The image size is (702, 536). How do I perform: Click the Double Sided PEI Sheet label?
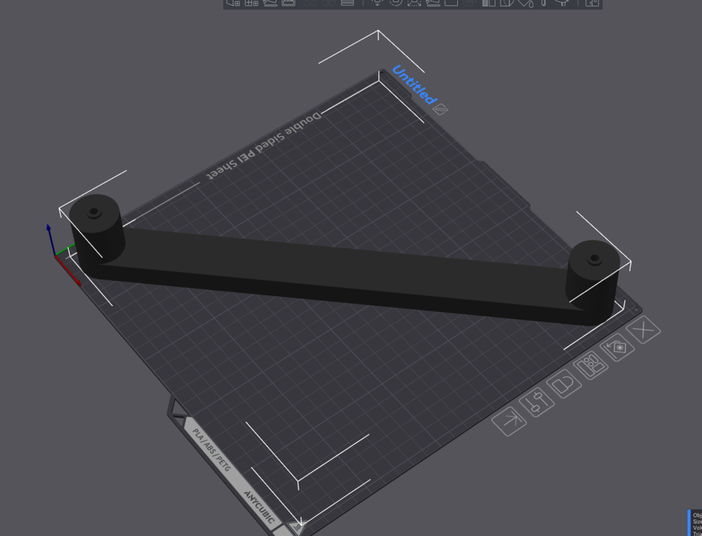pos(263,146)
